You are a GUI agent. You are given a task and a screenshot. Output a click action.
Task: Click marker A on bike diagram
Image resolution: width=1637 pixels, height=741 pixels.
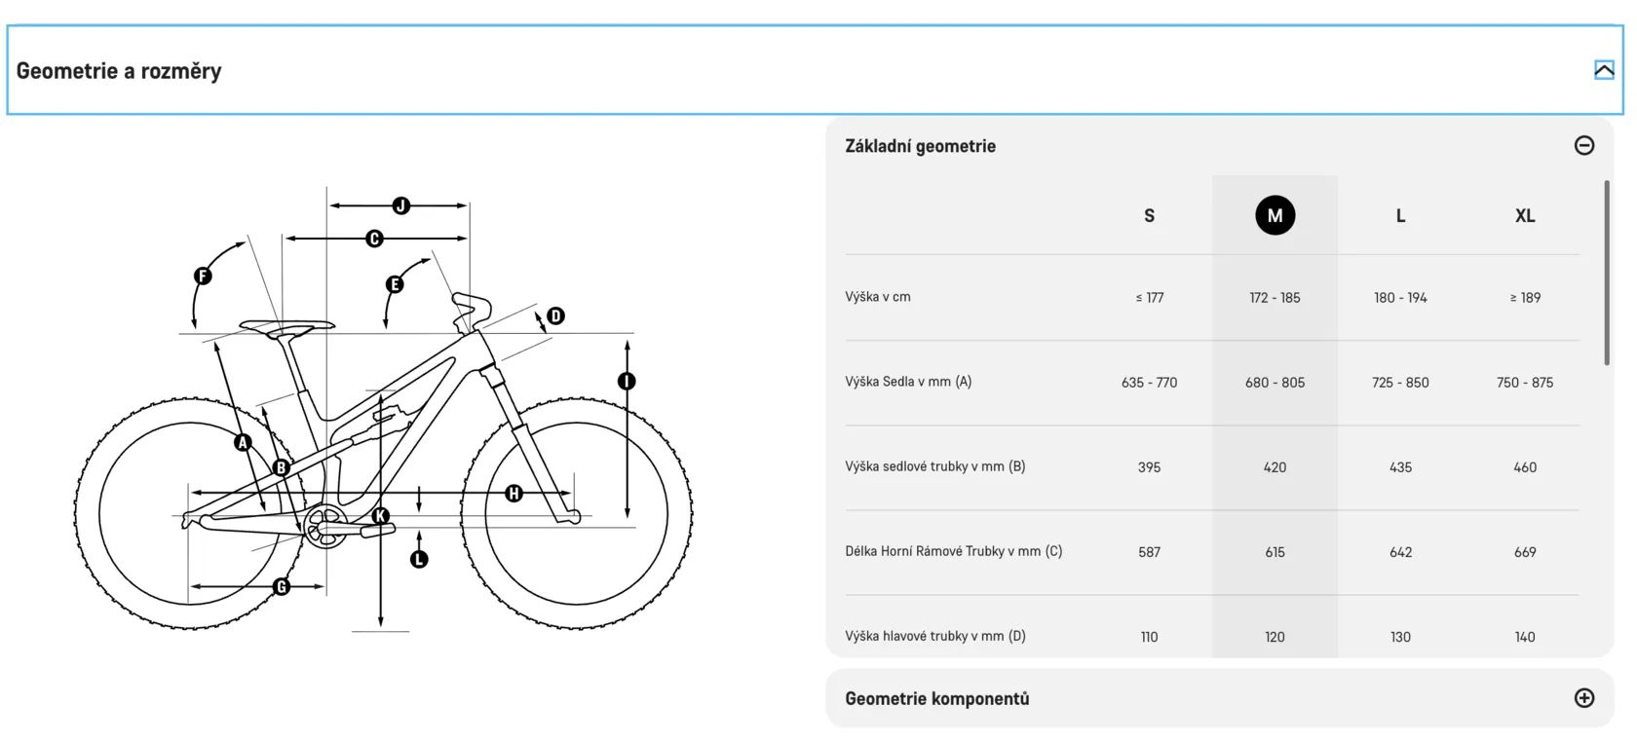pos(244,443)
